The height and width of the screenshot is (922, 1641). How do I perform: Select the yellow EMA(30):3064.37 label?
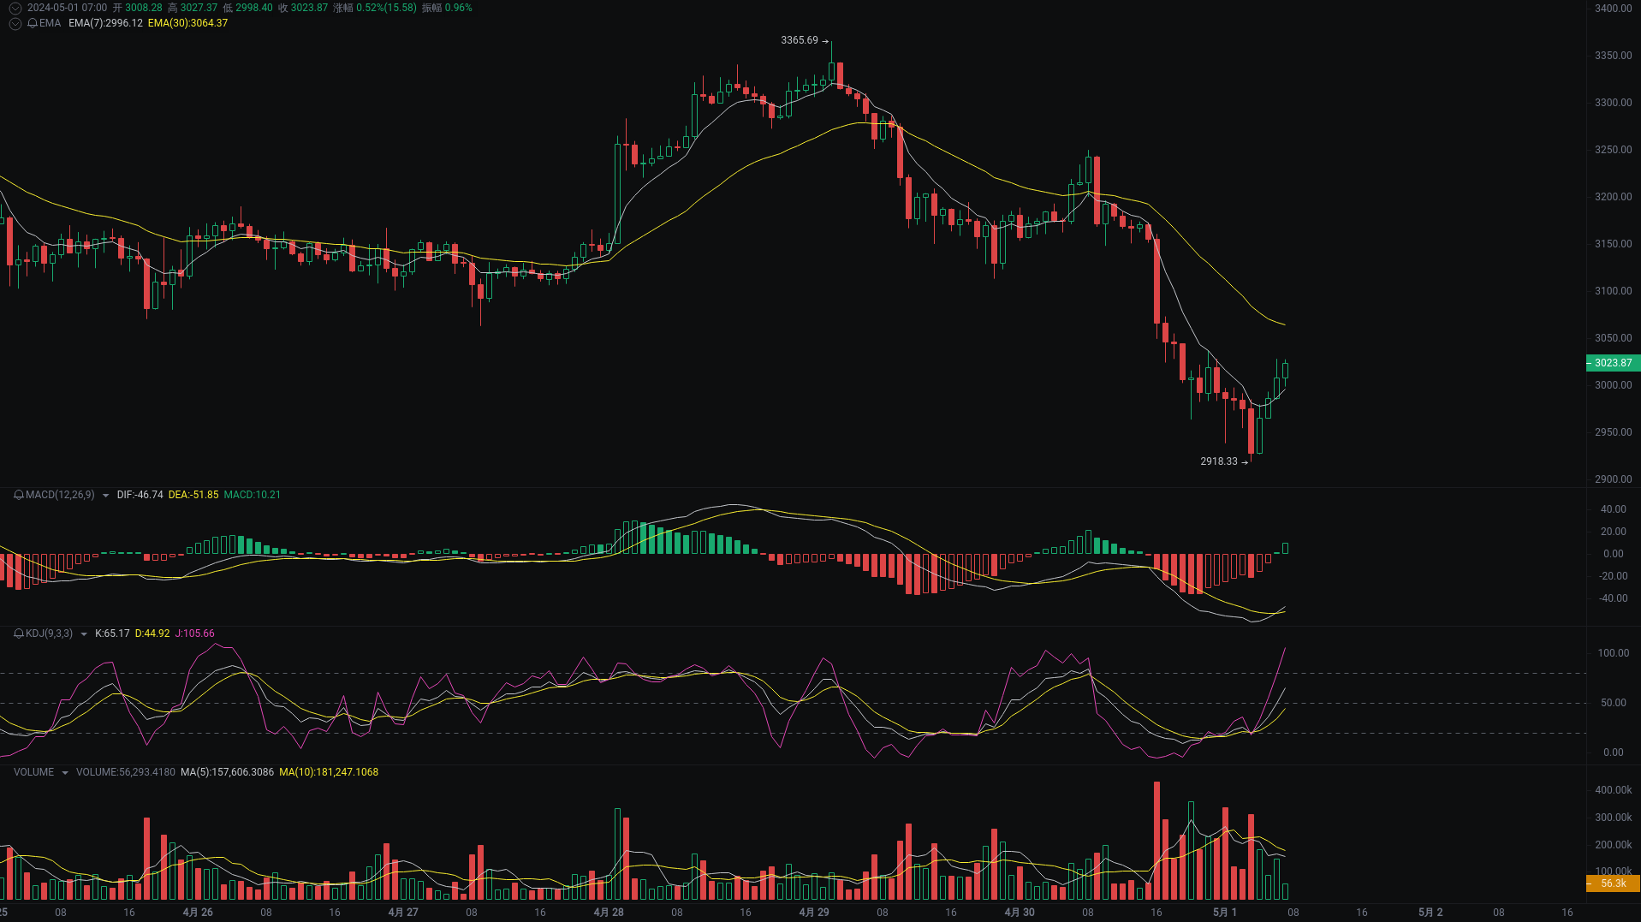[187, 23]
